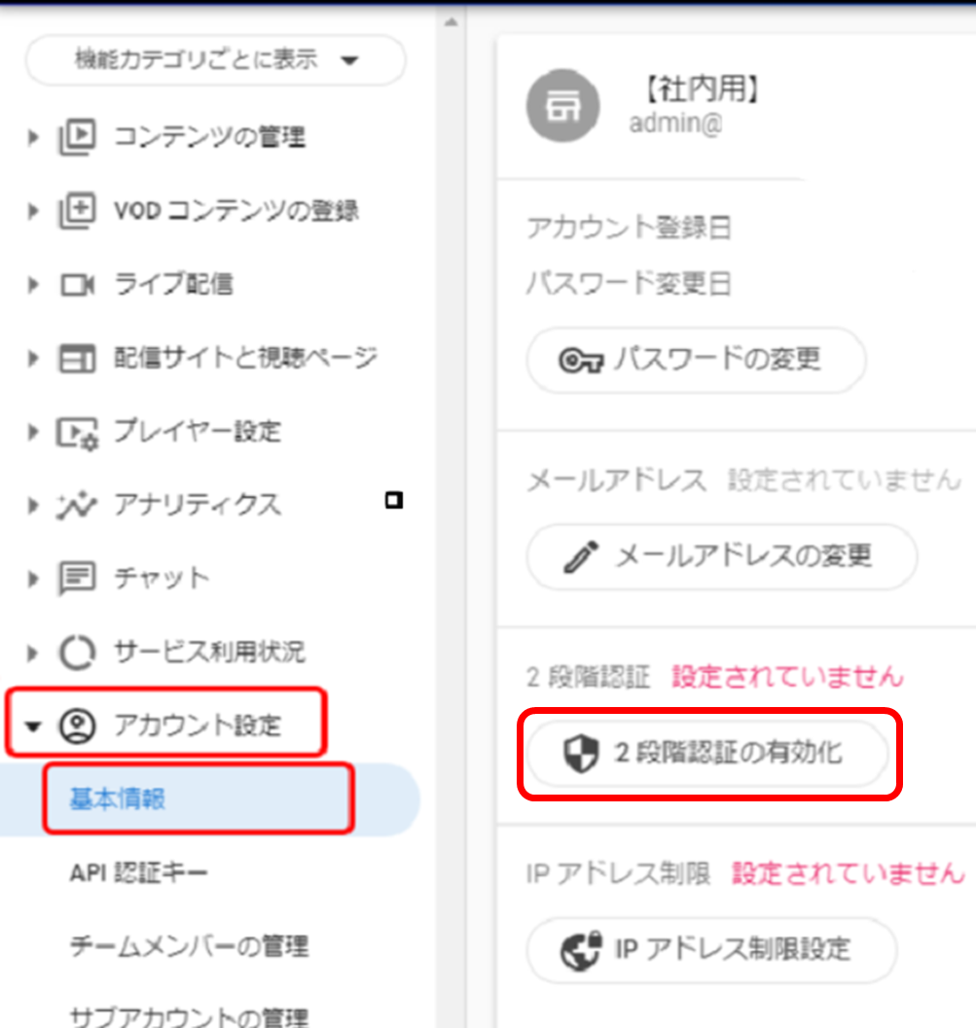Image resolution: width=976 pixels, height=1028 pixels.
Task: Click the 配信サイトと視聴ページ layout icon
Action: (x=78, y=358)
